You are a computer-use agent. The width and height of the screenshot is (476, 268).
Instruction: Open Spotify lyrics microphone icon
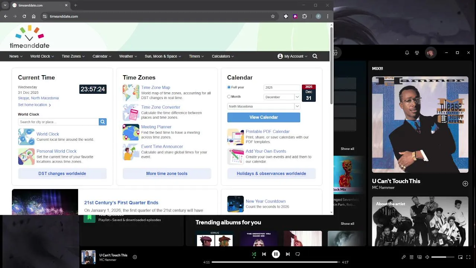(403, 257)
